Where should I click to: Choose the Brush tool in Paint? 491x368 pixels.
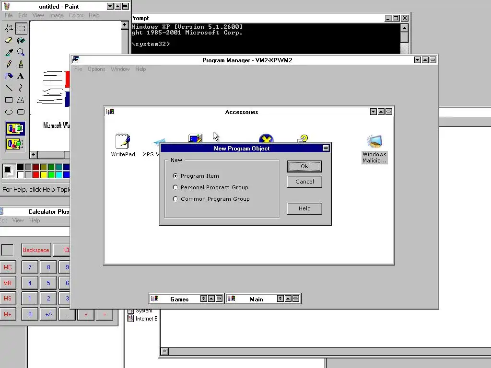21,64
